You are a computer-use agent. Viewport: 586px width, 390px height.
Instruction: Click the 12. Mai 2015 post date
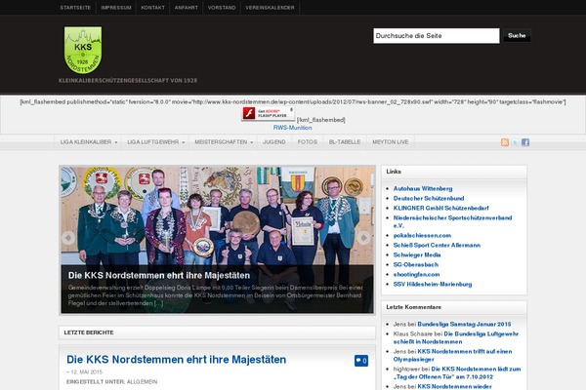point(86,372)
